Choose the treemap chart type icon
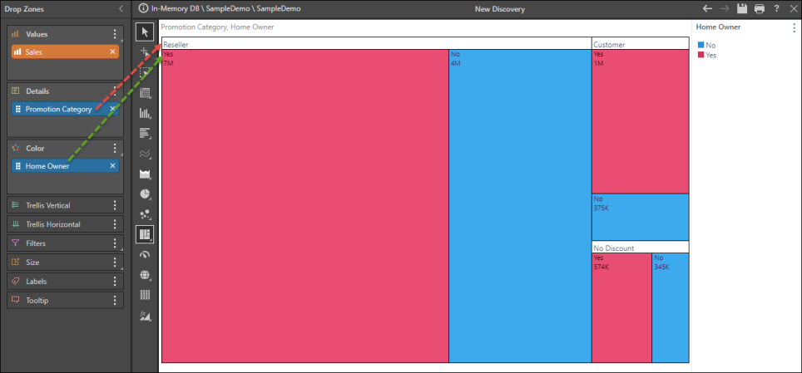The image size is (802, 373). (146, 234)
